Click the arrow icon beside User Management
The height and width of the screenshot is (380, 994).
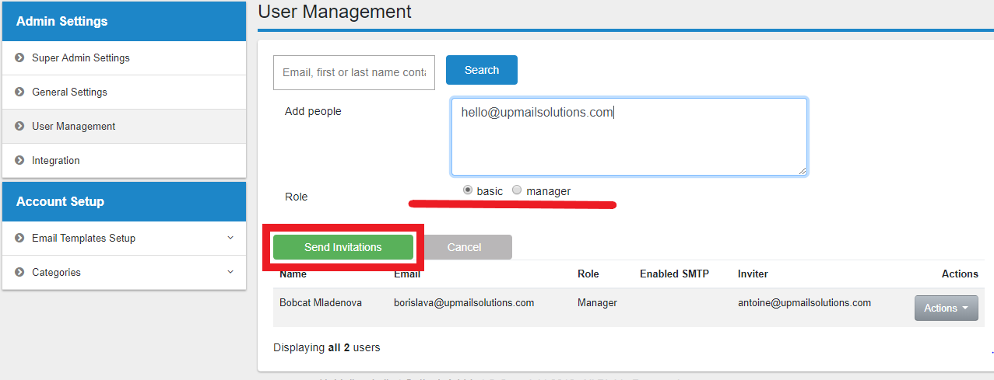click(19, 127)
